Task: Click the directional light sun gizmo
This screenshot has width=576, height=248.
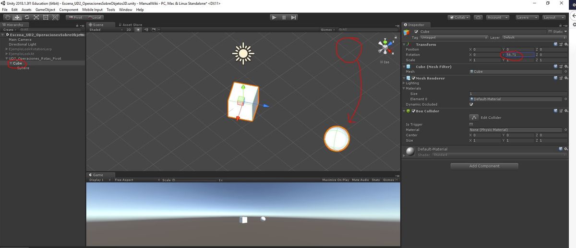Action: (243, 53)
